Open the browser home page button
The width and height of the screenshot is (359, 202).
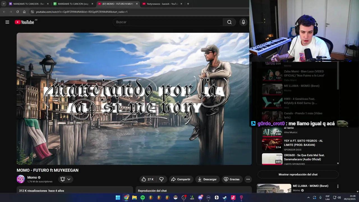[x=24, y=12]
